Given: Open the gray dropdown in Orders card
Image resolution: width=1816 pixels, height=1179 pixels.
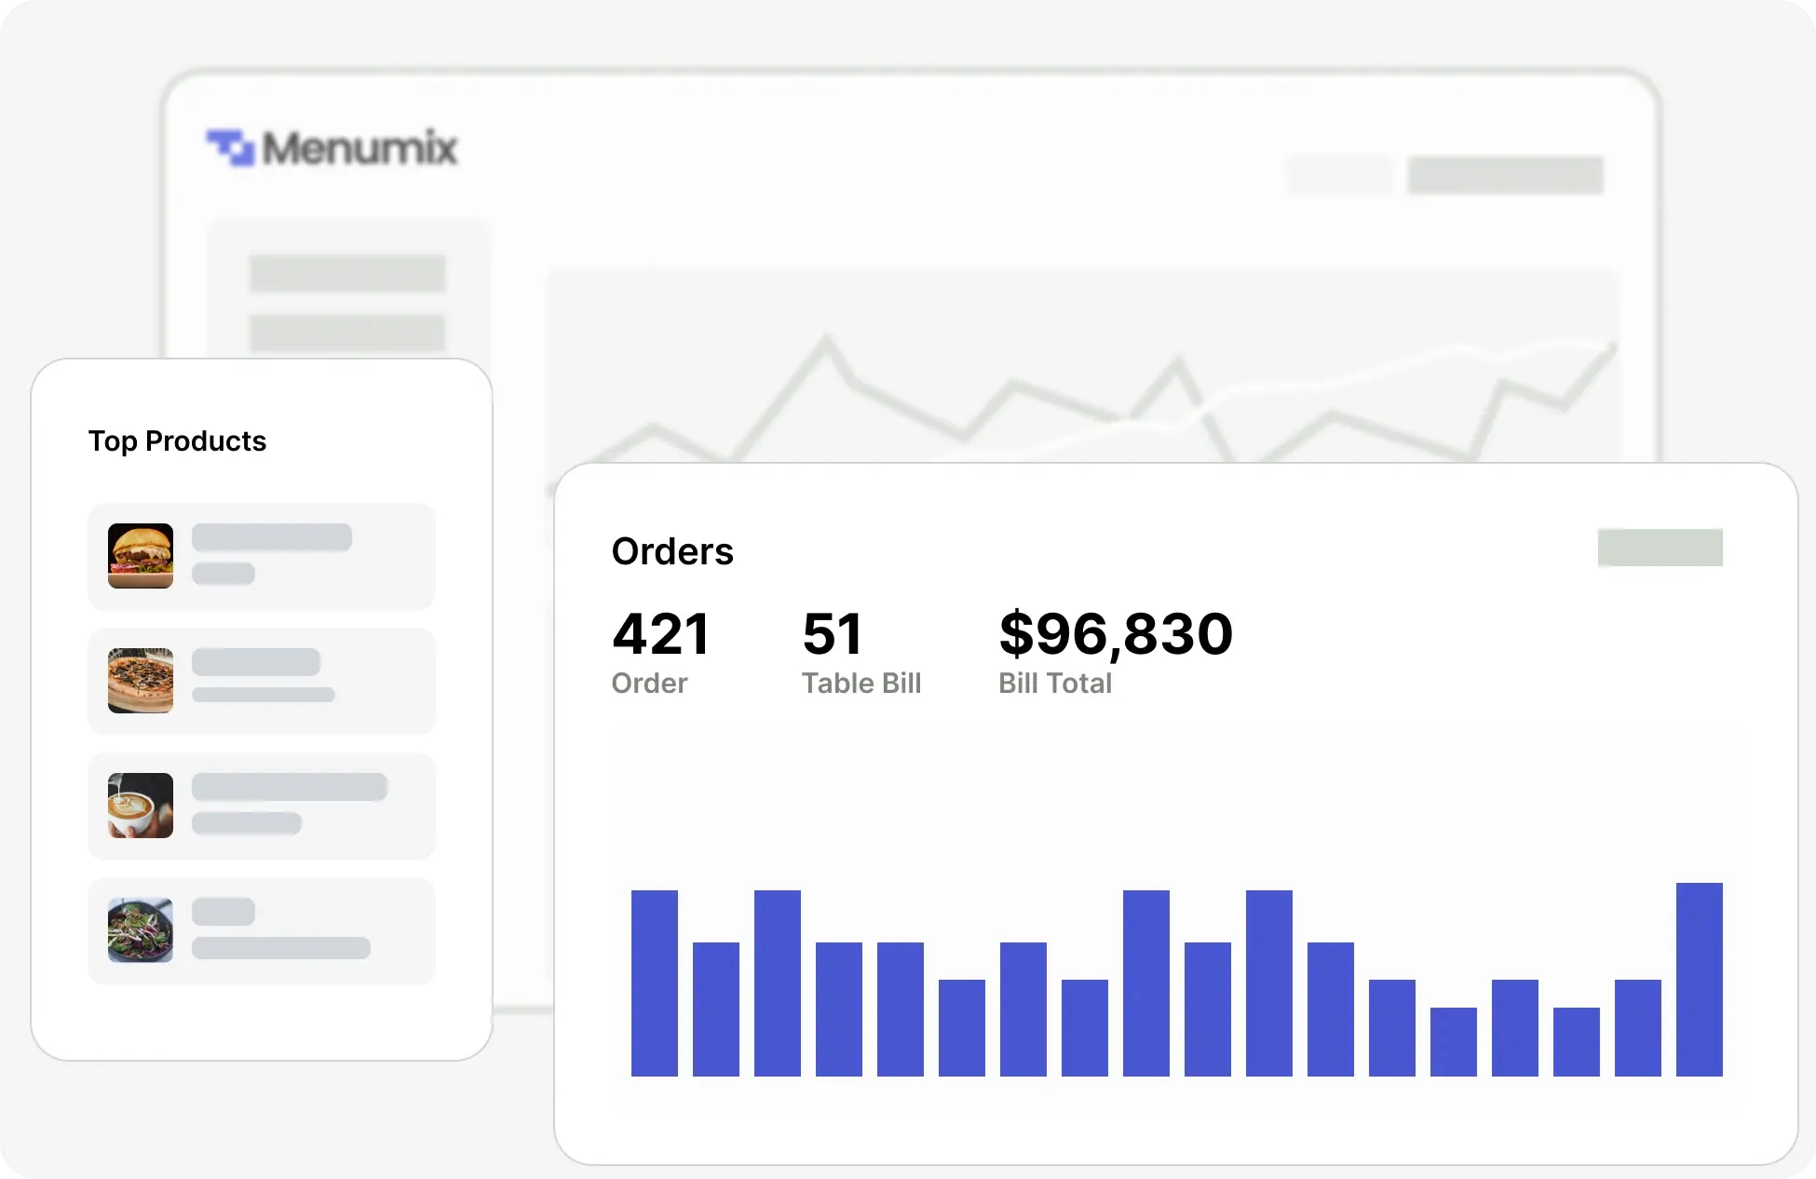Looking at the screenshot, I should (1660, 548).
